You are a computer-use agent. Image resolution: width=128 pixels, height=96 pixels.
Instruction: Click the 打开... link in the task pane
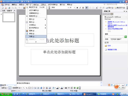[110, 46]
